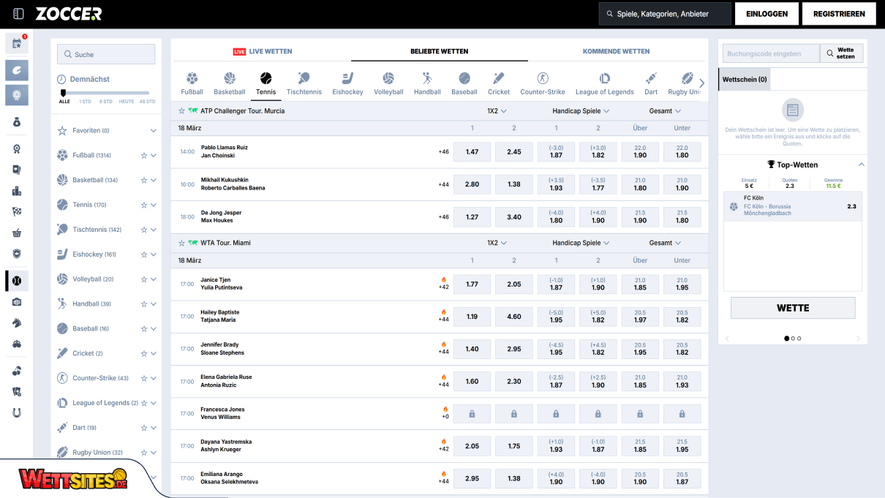Mark Fußball as favorite in sidebar
This screenshot has width=885, height=498.
(x=144, y=156)
